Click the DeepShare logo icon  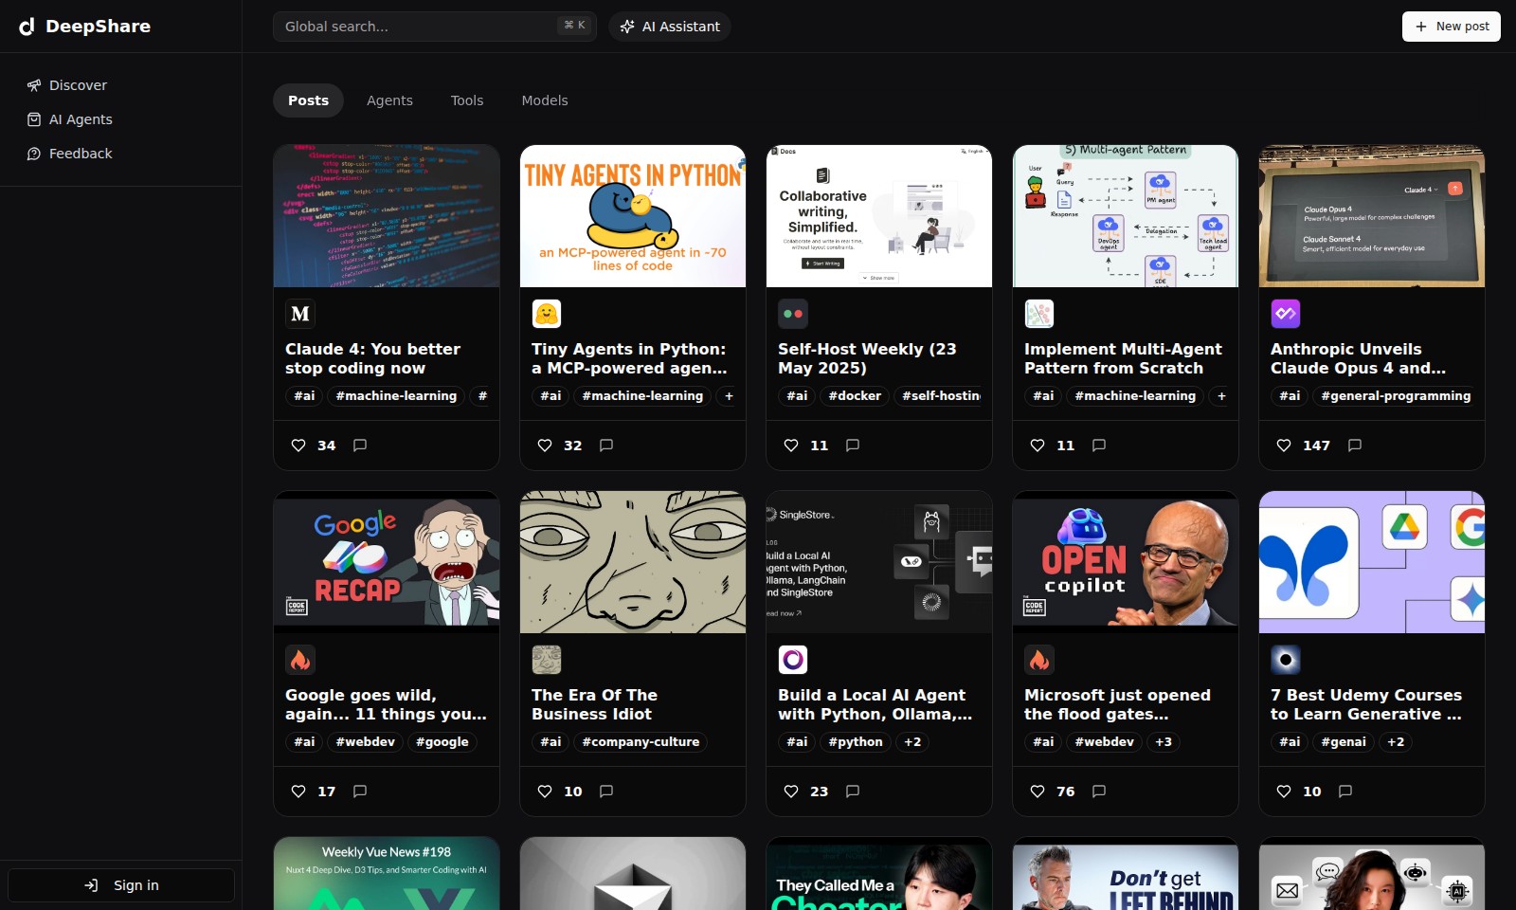[27, 27]
